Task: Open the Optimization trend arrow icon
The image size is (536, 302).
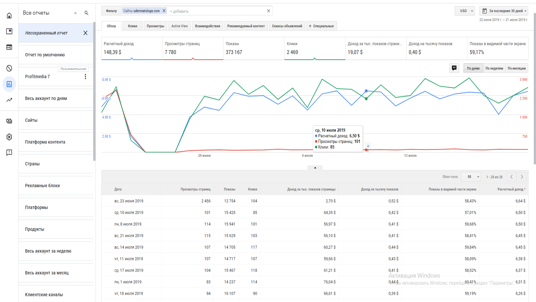Action: point(9,100)
